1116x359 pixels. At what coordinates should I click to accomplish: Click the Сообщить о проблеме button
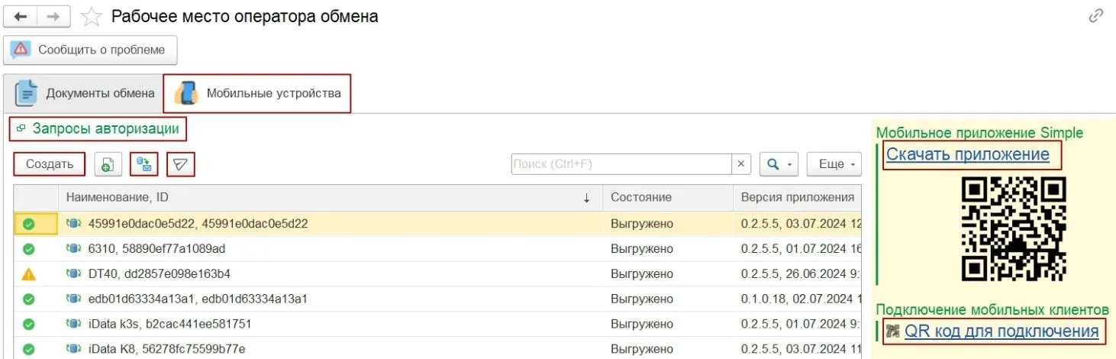90,50
